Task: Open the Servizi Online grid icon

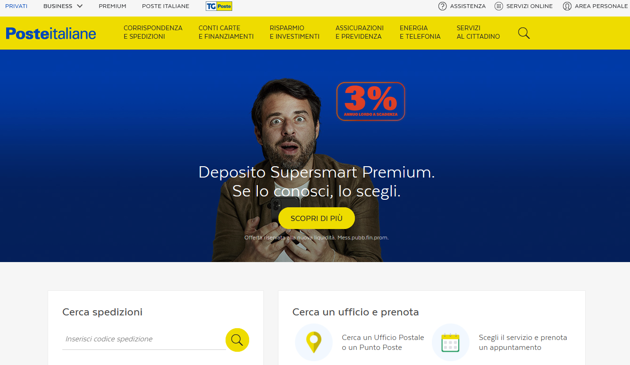Action: click(x=498, y=6)
